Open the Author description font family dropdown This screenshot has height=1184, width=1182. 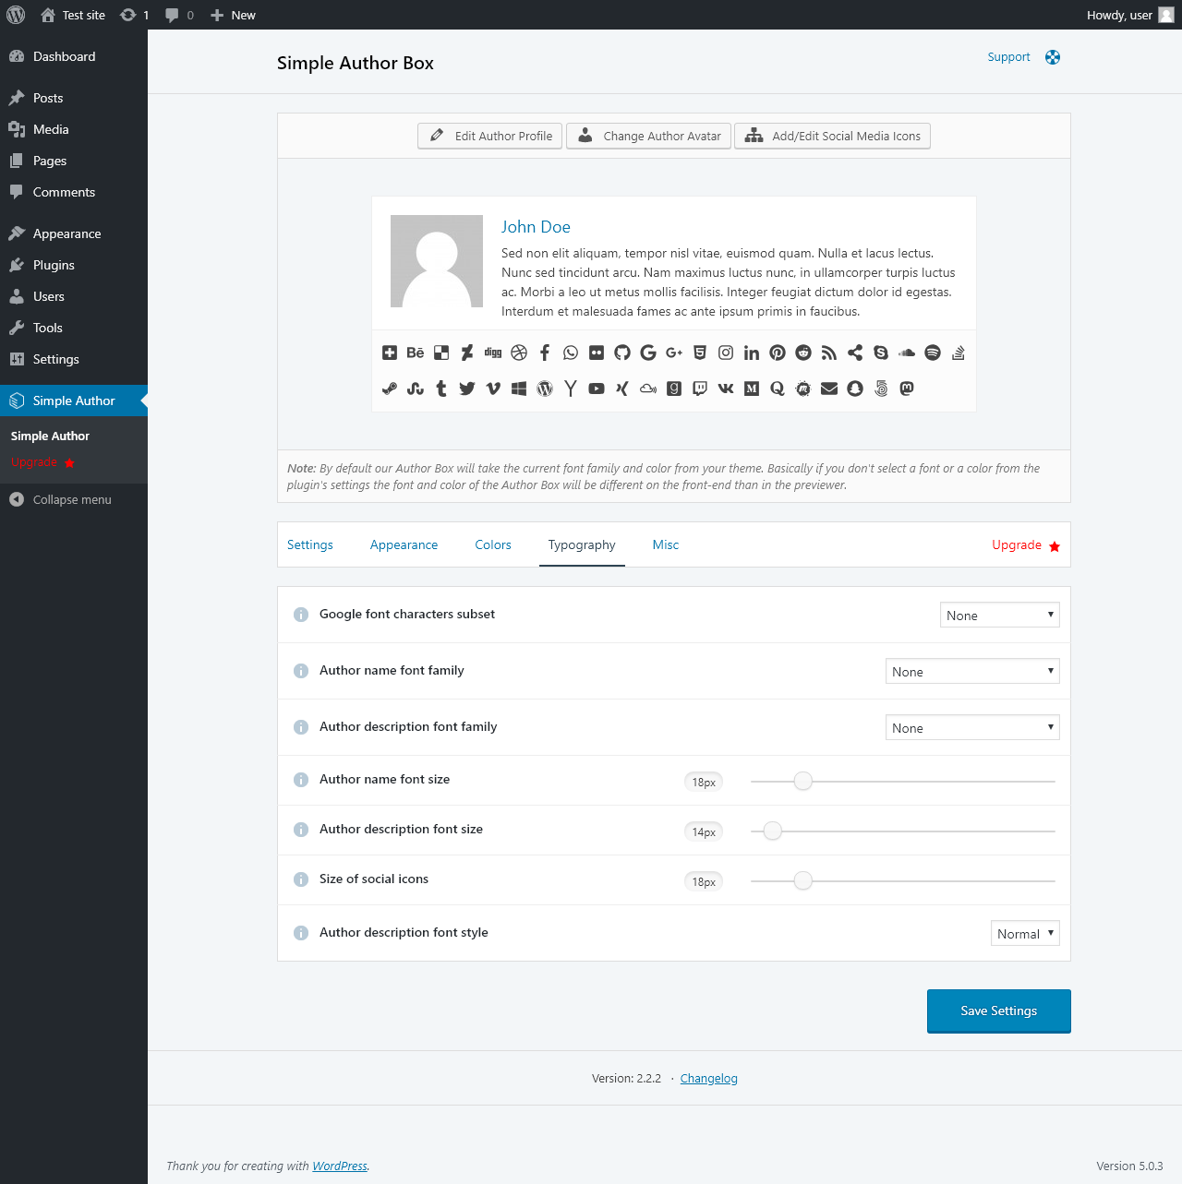click(972, 727)
